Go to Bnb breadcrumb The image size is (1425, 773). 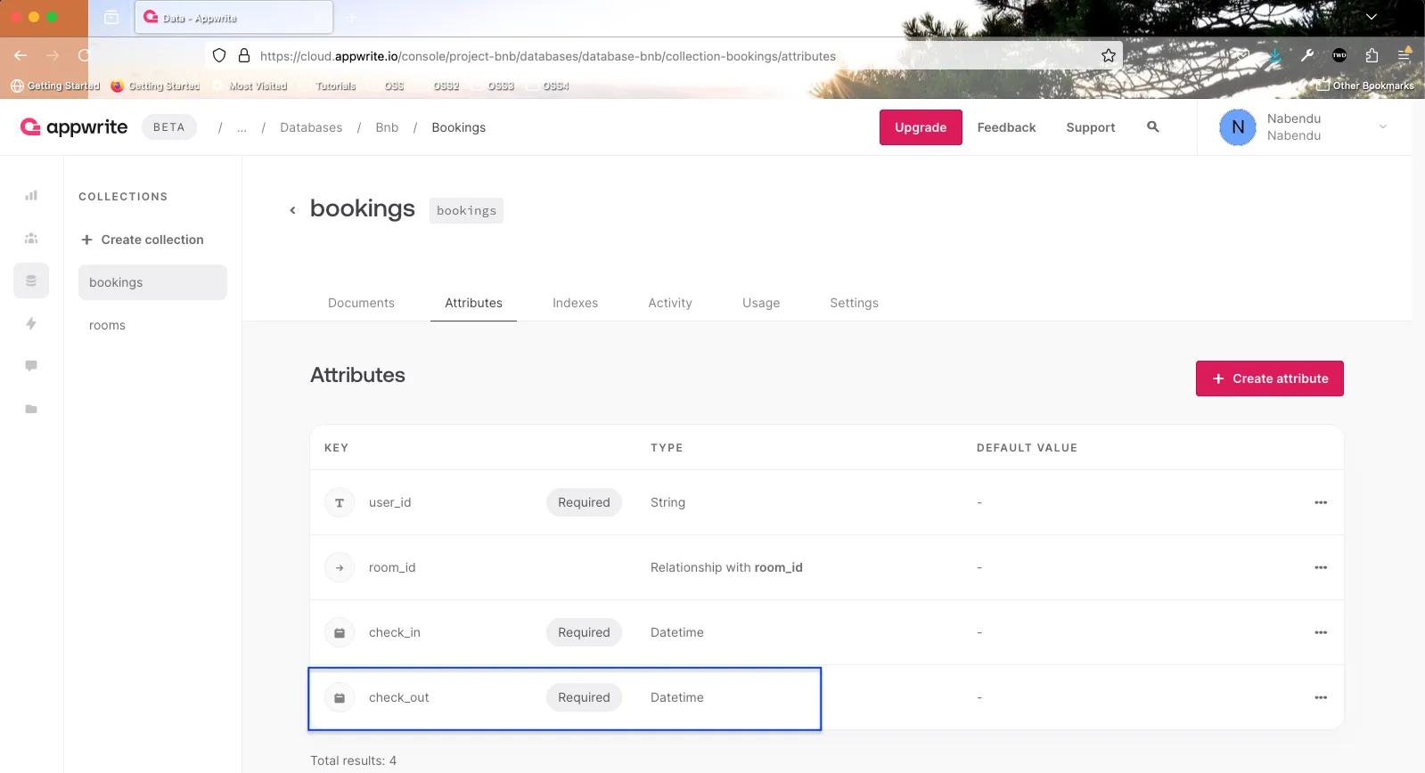click(387, 127)
